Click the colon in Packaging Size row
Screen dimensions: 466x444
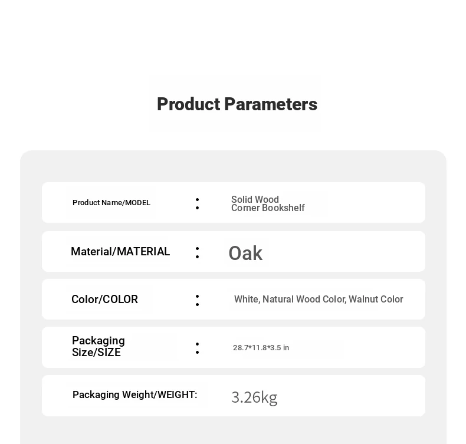tap(198, 348)
